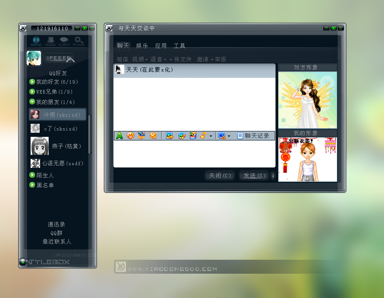Click the 传文件 option

point(183,59)
